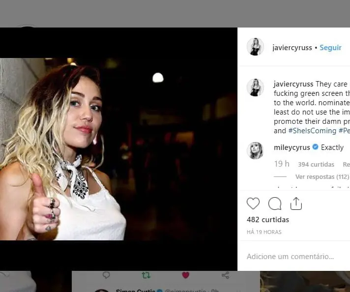Click the share post arrow icon

pyautogui.click(x=296, y=204)
